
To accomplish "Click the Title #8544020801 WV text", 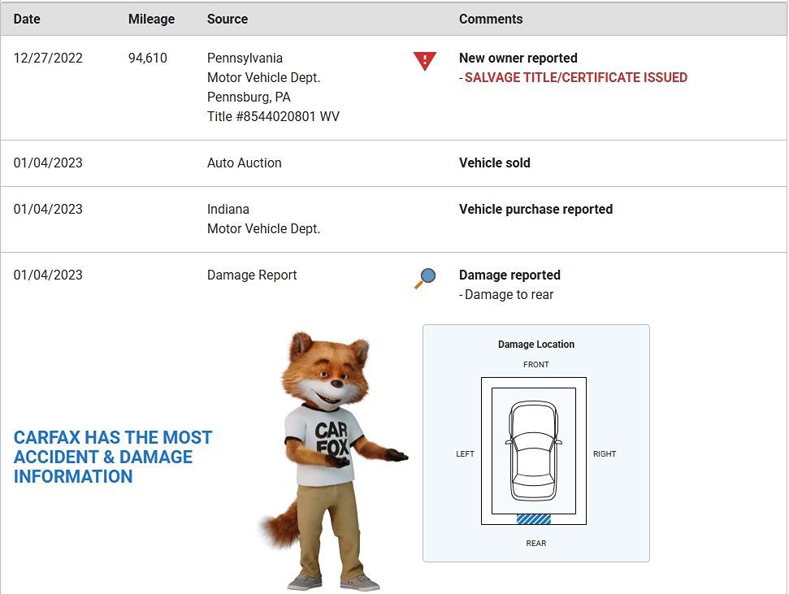I will coord(273,117).
